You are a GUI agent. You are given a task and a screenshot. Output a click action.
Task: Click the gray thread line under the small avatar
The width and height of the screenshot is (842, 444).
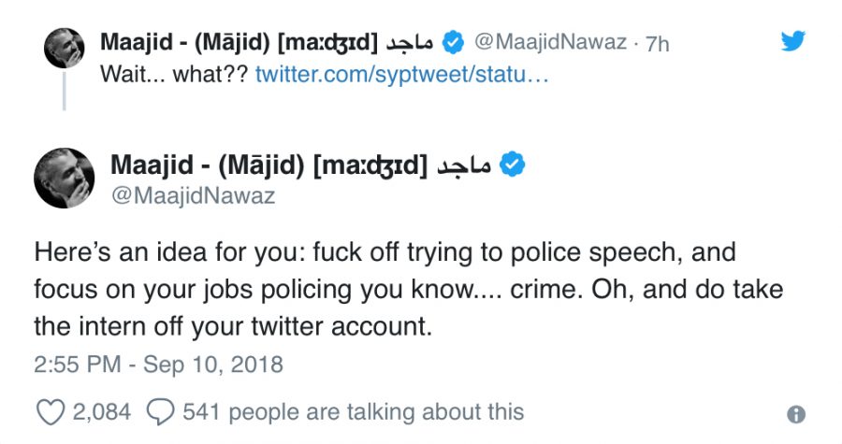pos(64,92)
